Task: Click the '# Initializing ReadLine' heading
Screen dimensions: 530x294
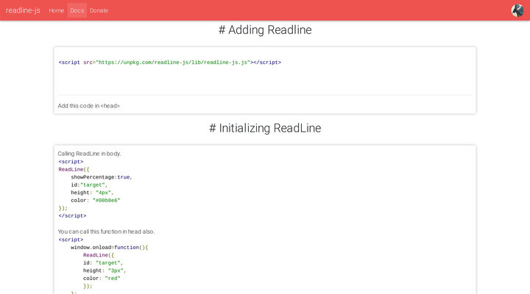Action: [265, 129]
